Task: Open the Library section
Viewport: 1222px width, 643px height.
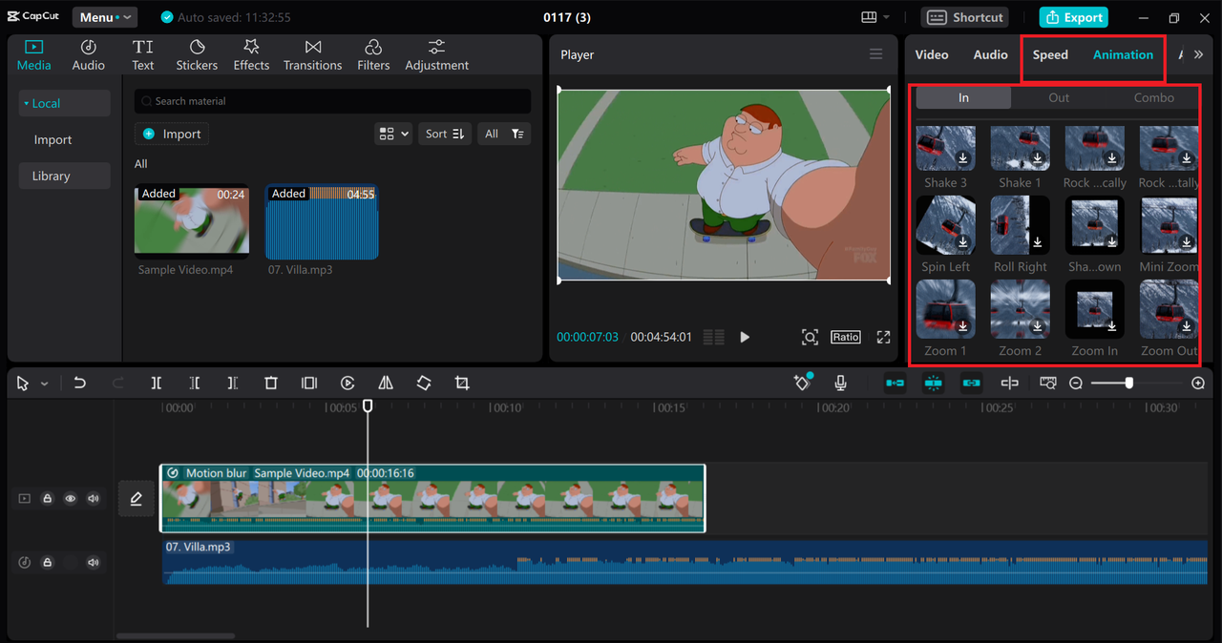Action: (65, 176)
